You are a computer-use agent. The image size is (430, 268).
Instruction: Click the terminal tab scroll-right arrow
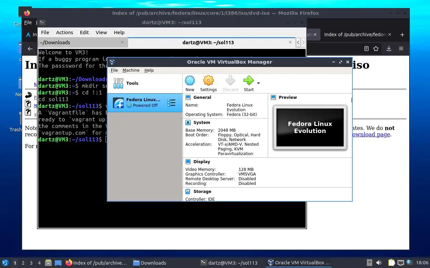tap(303, 42)
